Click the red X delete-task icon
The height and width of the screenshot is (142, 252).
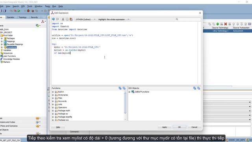pos(226,24)
